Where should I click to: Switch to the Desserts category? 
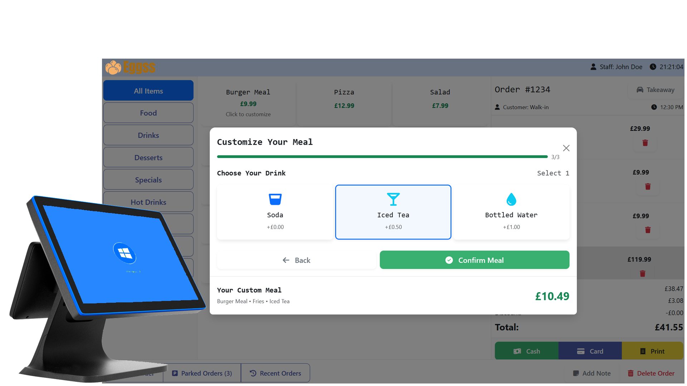click(x=148, y=157)
